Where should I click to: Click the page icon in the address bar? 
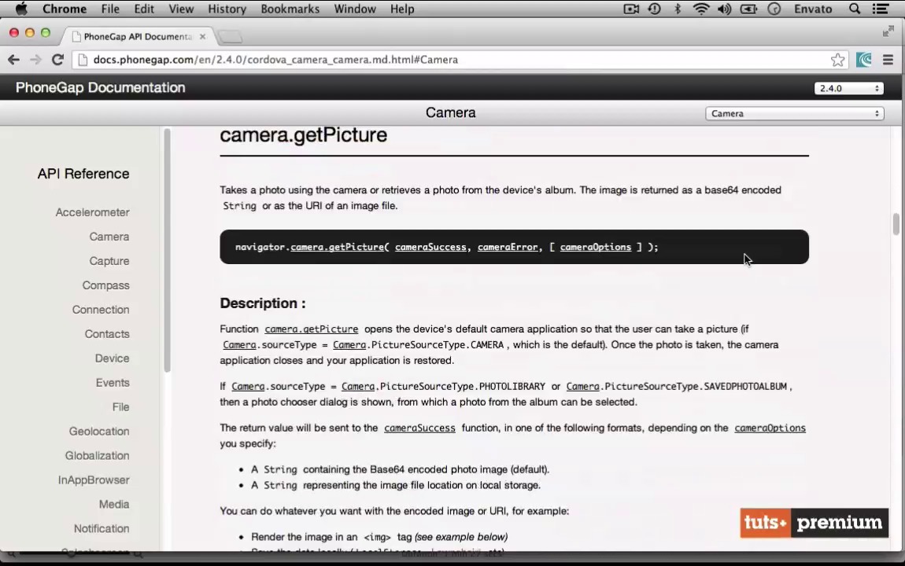tap(83, 60)
